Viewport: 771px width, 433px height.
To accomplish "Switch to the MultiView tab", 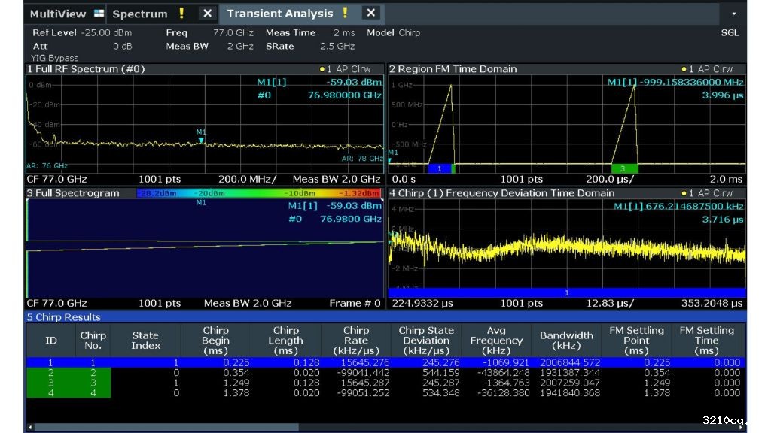I will 57,14.
